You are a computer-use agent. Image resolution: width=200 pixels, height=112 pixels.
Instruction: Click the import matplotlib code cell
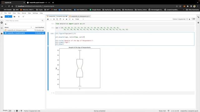125,24
